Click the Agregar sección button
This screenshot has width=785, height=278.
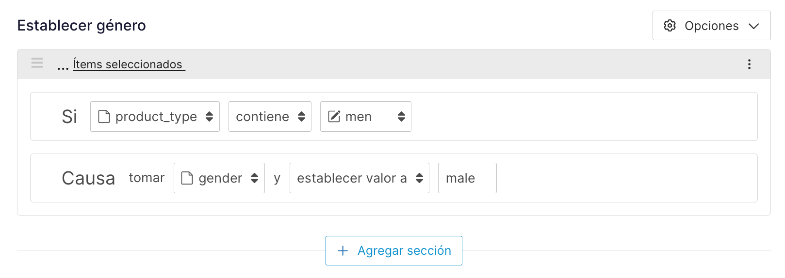[393, 250]
